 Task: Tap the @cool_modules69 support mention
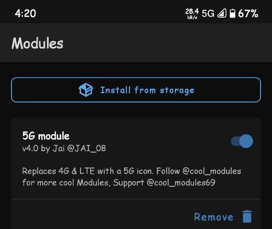tap(181, 182)
